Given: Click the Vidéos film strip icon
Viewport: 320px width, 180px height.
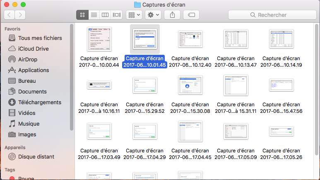Looking at the screenshot, I should click(x=12, y=113).
